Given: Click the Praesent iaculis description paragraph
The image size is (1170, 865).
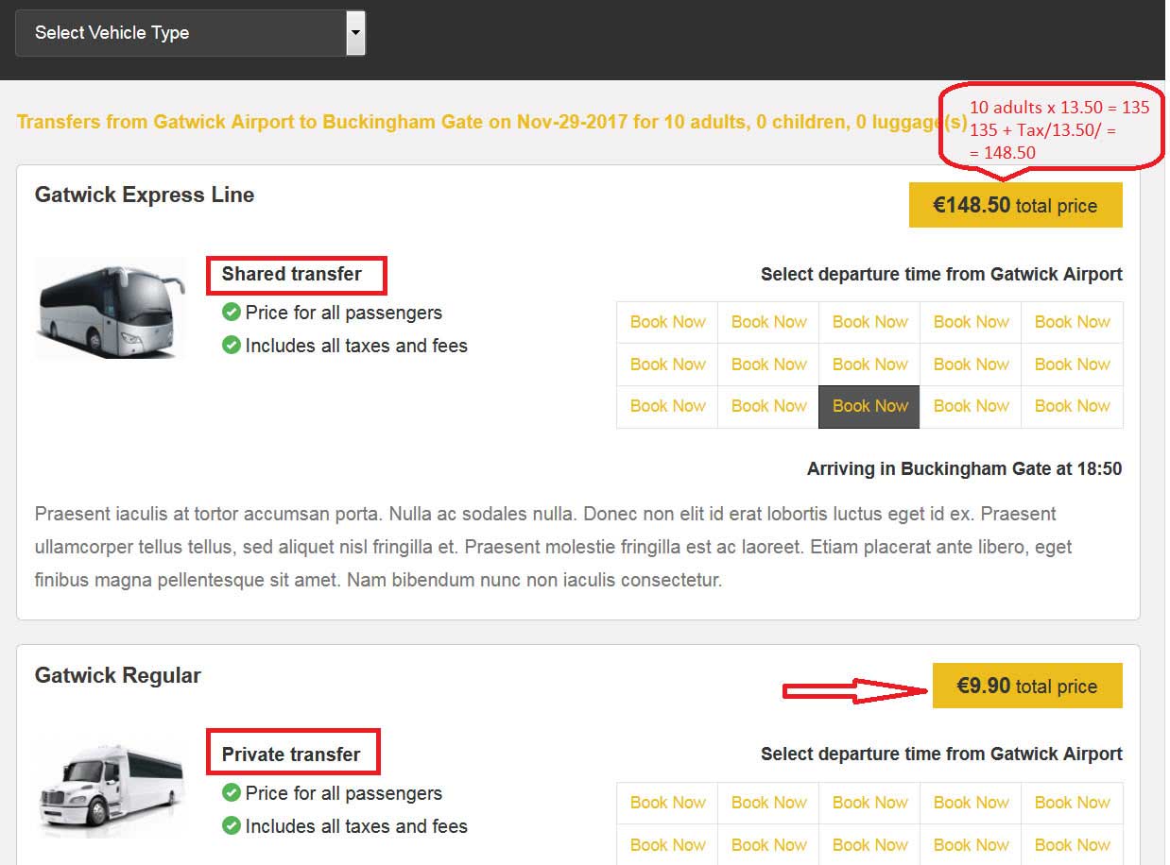Looking at the screenshot, I should (x=554, y=547).
